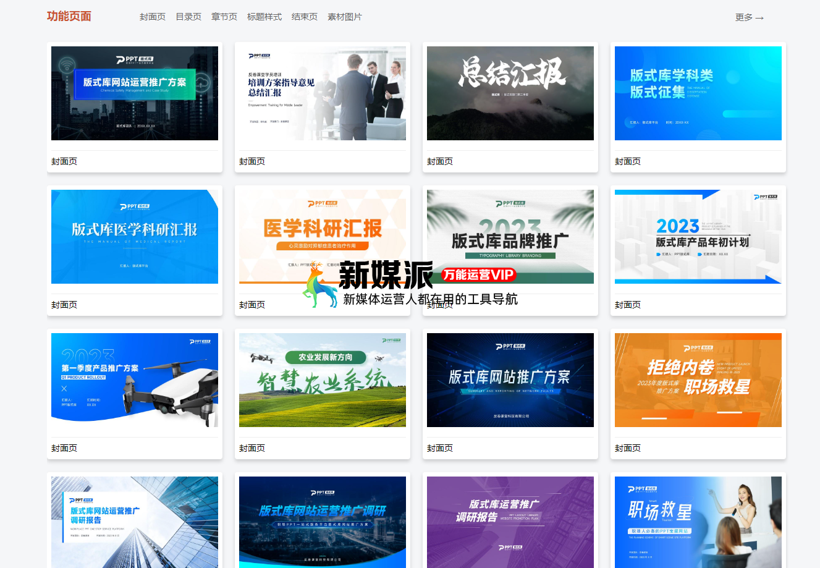
Task: Open the 版式库学科类版式征集 template
Action: pyautogui.click(x=698, y=93)
